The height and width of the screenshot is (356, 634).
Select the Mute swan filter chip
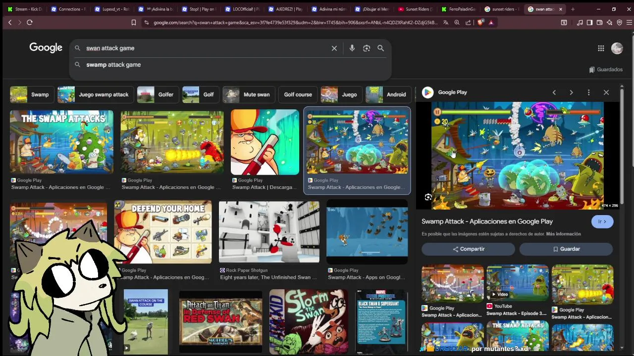(249, 94)
